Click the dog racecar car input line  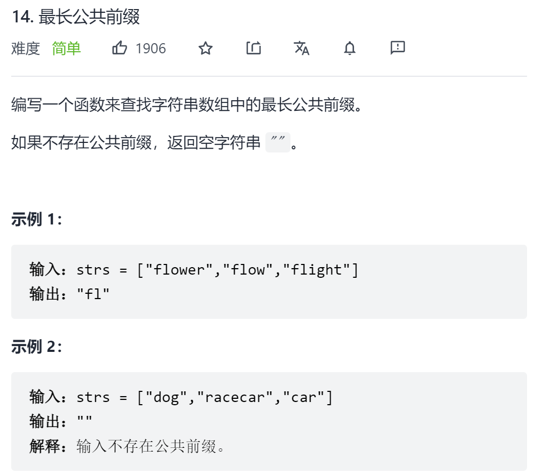click(181, 397)
